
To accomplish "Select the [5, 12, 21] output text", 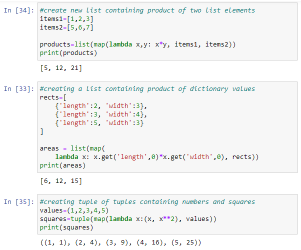I will 60,67.
